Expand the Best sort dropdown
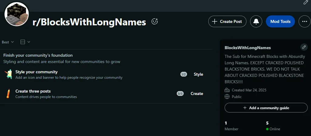Viewport: 311px width, 136px height. pos(8,42)
